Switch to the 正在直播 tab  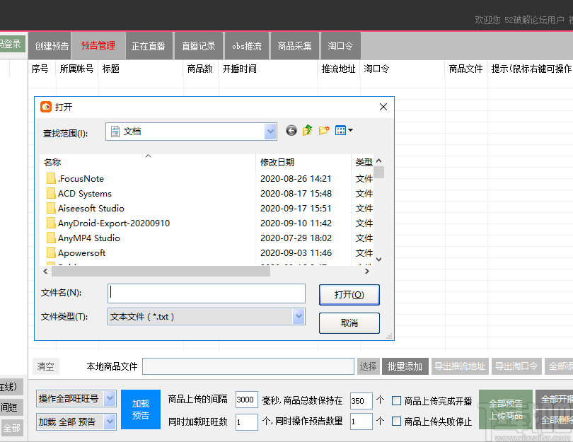[x=149, y=46]
